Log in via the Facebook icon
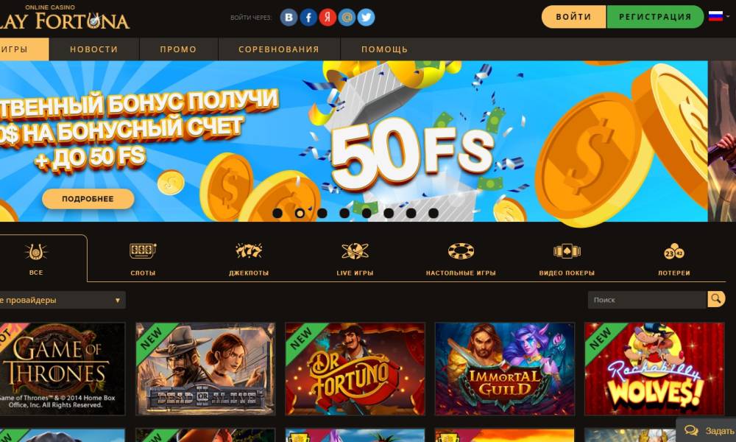736x442 pixels. 308,18
